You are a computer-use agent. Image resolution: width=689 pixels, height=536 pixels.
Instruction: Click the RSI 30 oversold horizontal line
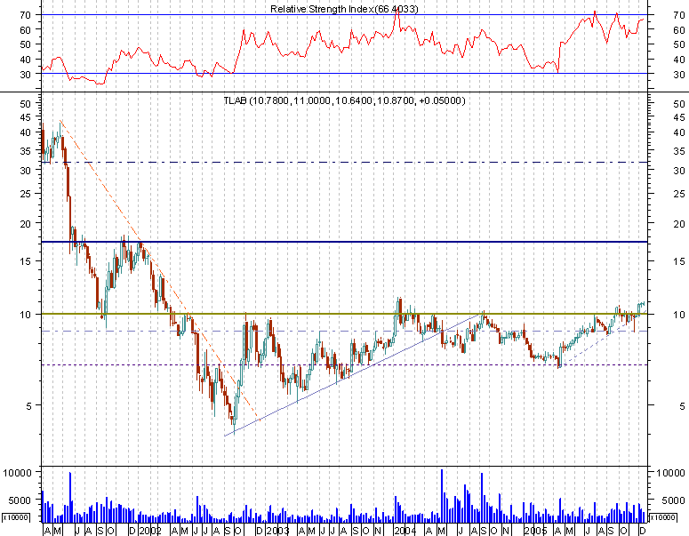click(345, 74)
